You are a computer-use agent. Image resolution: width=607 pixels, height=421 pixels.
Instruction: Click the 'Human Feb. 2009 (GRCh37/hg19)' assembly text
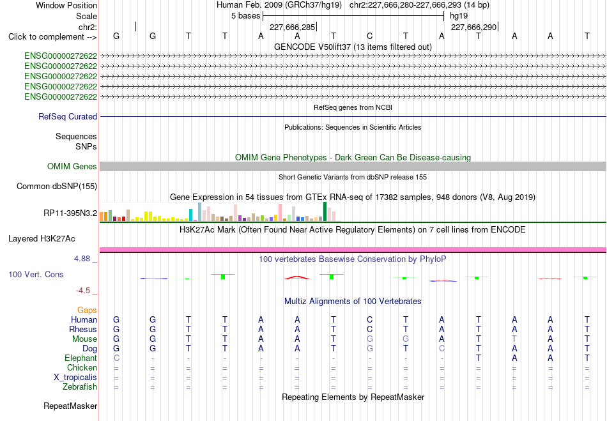[x=279, y=5]
